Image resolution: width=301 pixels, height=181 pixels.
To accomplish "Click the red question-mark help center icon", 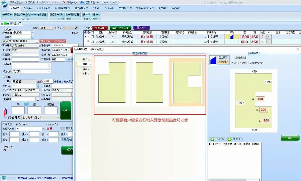I will [x=64, y=3].
